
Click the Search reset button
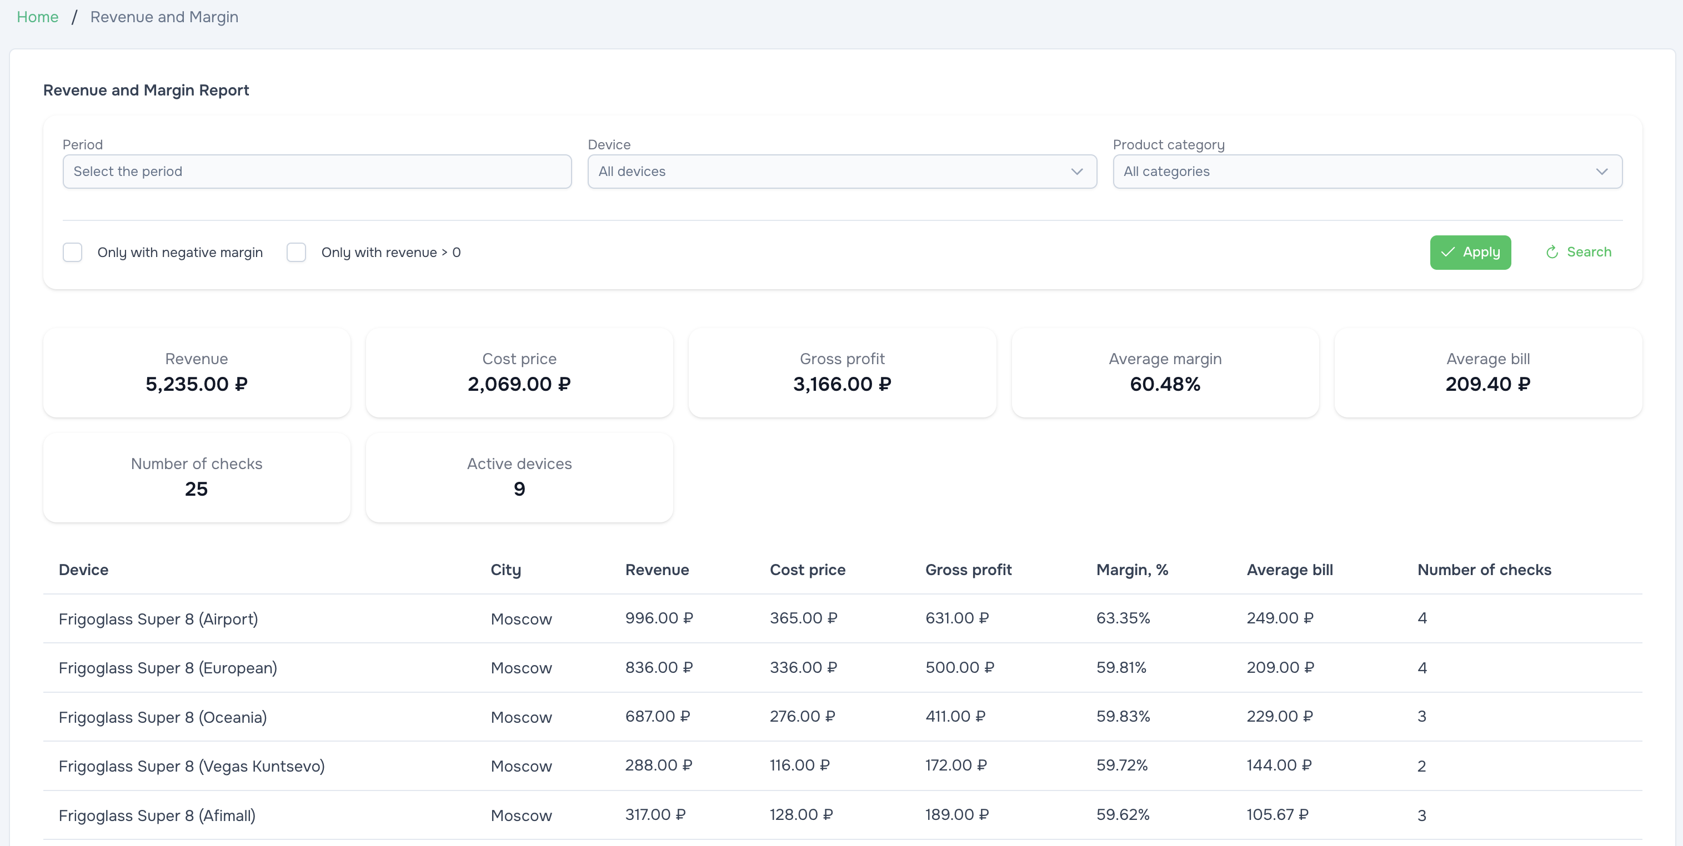[1578, 252]
